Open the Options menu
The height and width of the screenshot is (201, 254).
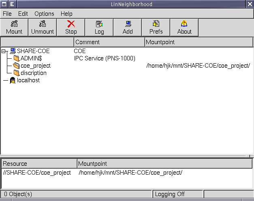tap(44, 14)
